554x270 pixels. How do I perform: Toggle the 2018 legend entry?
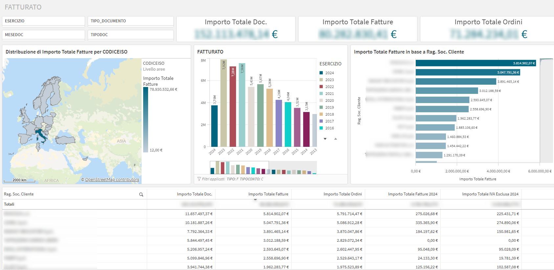[x=329, y=114]
